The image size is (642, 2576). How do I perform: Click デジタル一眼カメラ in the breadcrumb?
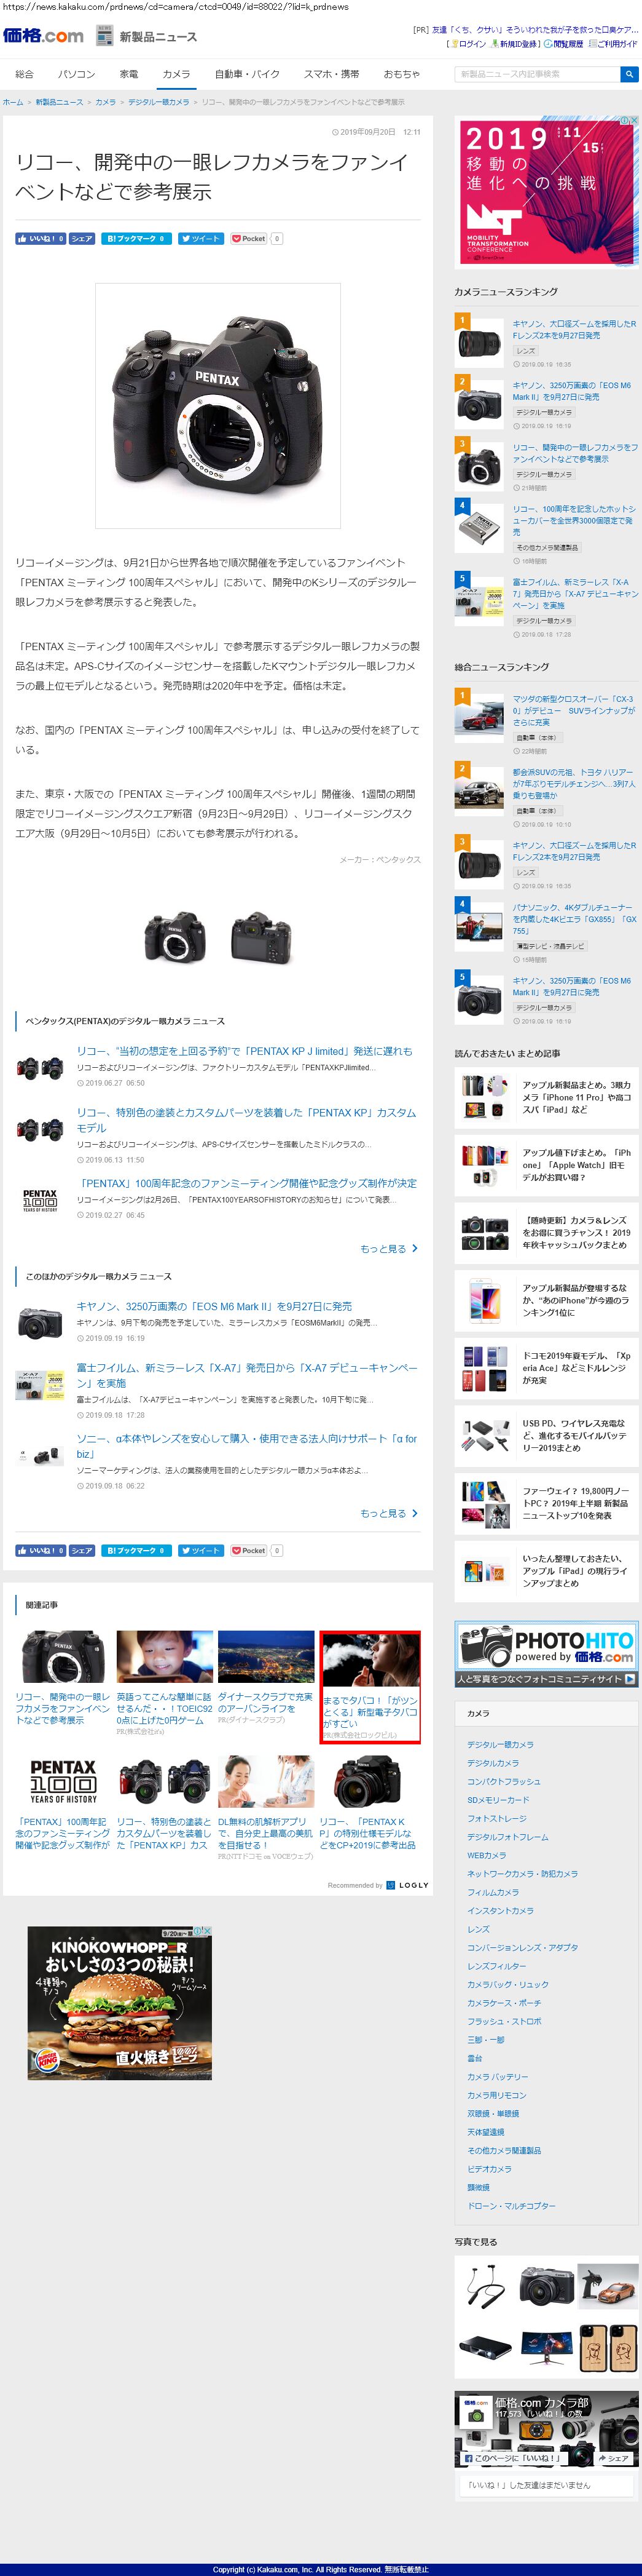pos(159,102)
